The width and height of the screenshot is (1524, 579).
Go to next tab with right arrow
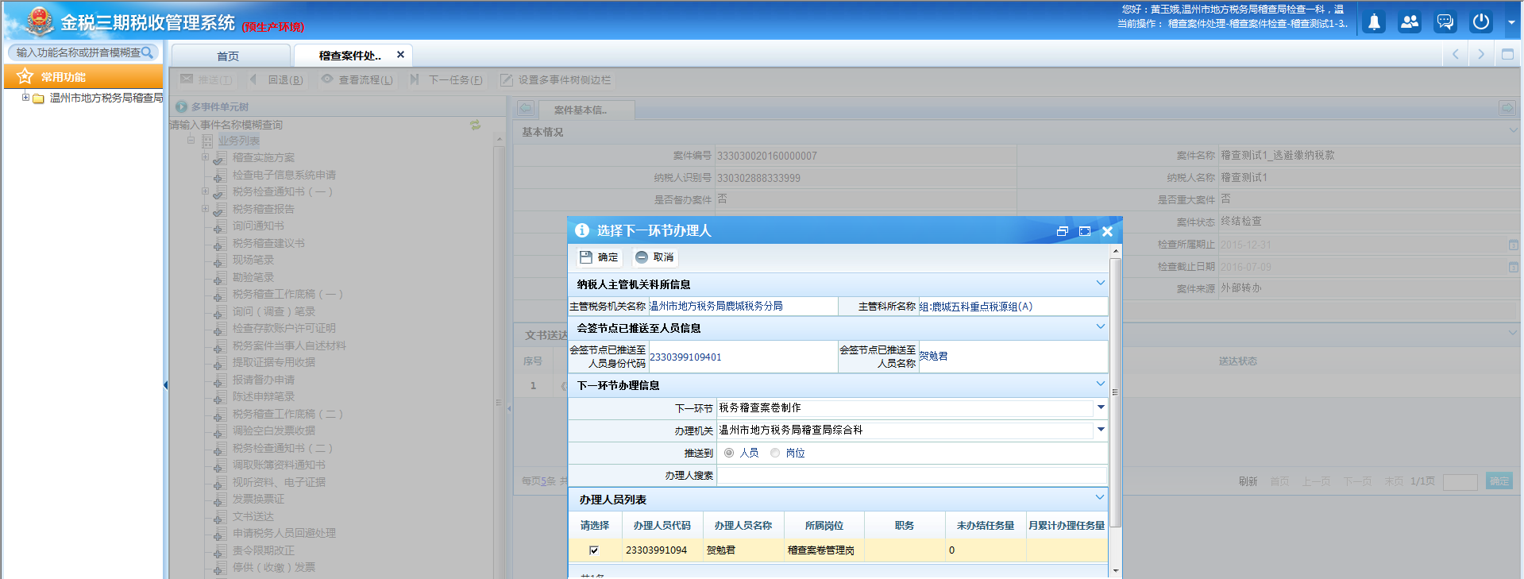pos(1481,54)
